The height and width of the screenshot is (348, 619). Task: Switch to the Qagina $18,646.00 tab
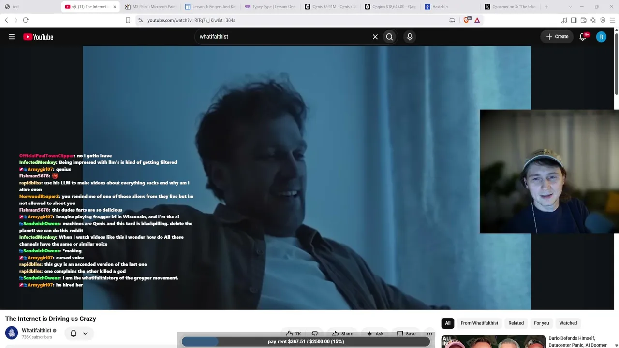click(390, 7)
